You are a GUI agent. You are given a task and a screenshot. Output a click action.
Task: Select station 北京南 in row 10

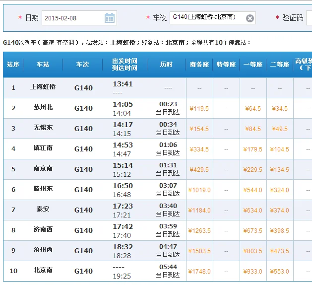pos(43,270)
